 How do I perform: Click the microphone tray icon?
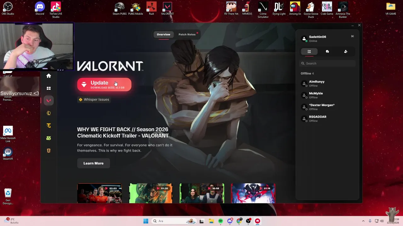point(370,221)
